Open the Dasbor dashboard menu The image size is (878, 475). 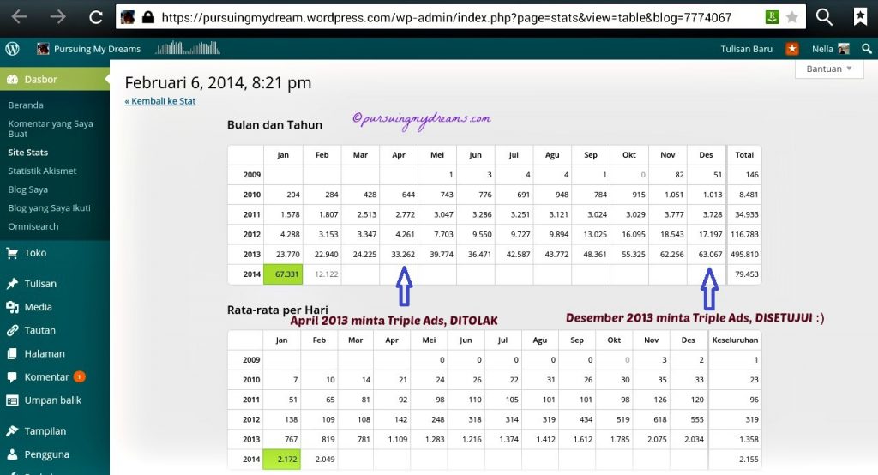tap(55, 80)
